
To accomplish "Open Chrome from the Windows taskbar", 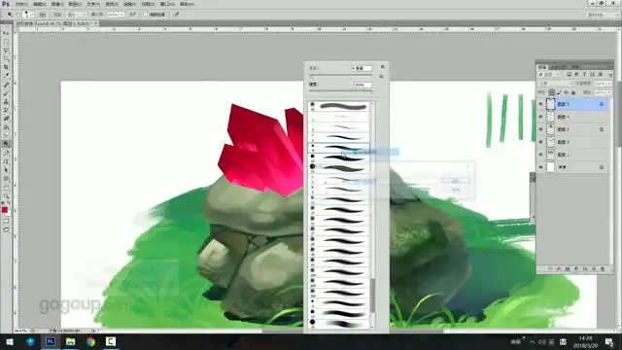I will pos(90,341).
